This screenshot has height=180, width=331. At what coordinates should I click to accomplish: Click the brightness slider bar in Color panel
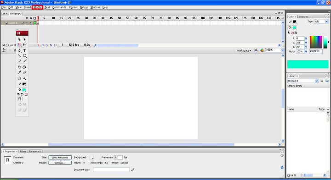pyautogui.click(x=325, y=42)
